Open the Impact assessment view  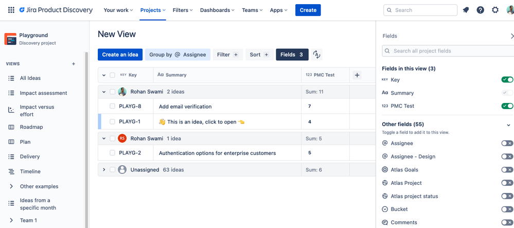43,93
